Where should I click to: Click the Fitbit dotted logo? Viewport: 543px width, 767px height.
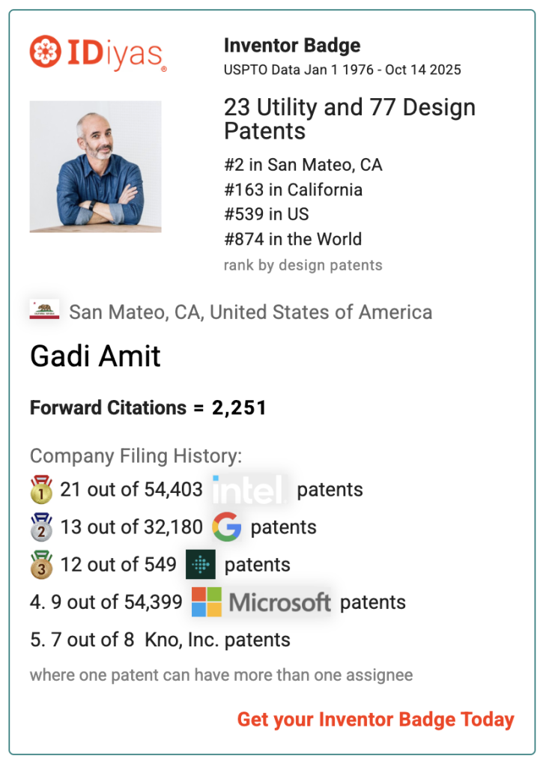coord(201,565)
